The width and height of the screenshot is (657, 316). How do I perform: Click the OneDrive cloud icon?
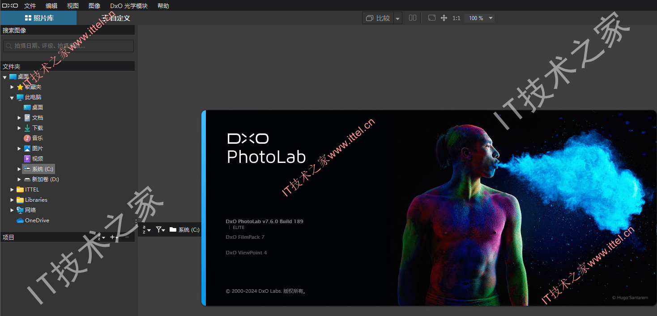pyautogui.click(x=20, y=220)
